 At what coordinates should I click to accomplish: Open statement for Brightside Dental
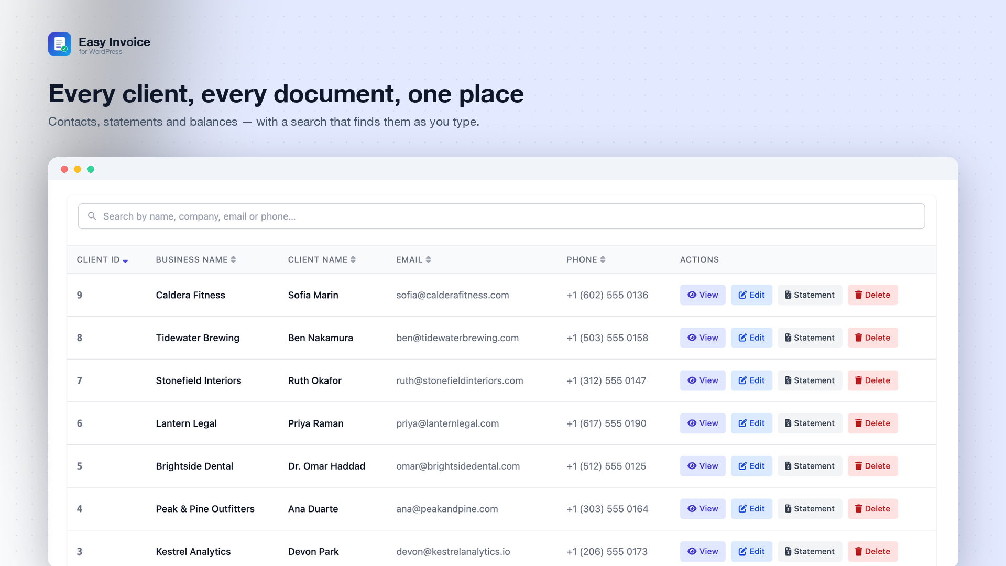pos(810,466)
